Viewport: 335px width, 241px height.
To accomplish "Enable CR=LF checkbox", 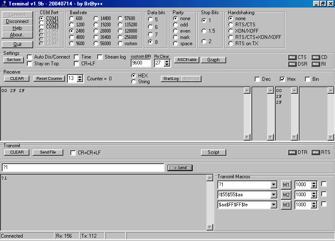I will pyautogui.click(x=76, y=64).
